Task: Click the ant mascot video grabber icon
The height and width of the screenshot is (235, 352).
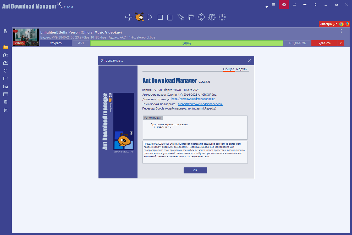Action: point(140,17)
